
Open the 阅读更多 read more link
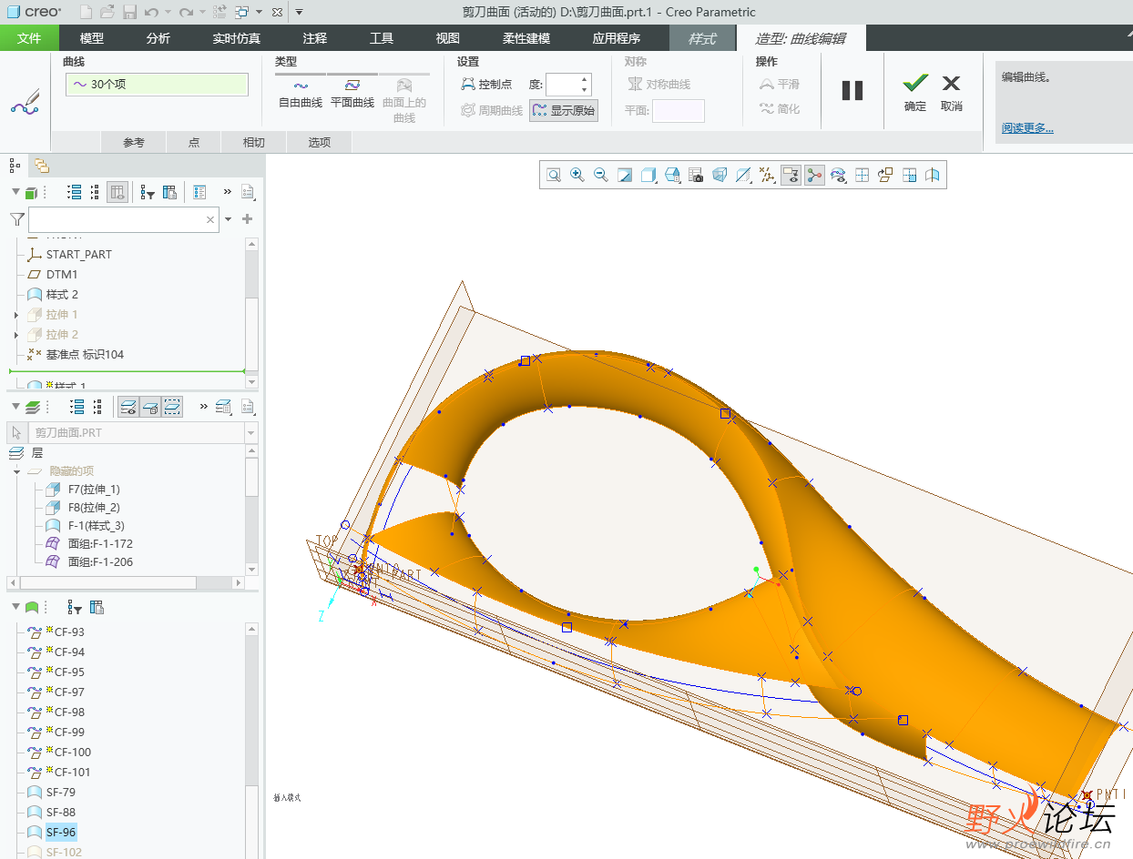click(x=1027, y=128)
